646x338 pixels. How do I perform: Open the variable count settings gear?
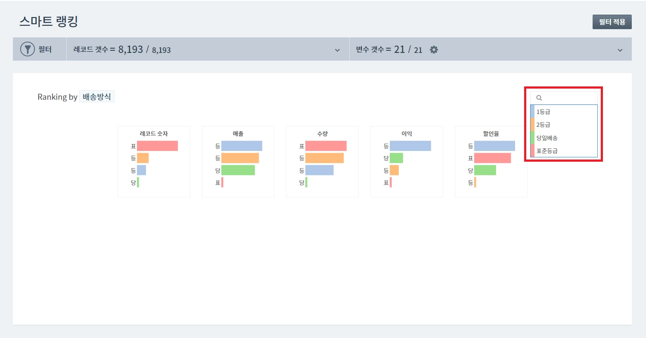click(434, 50)
